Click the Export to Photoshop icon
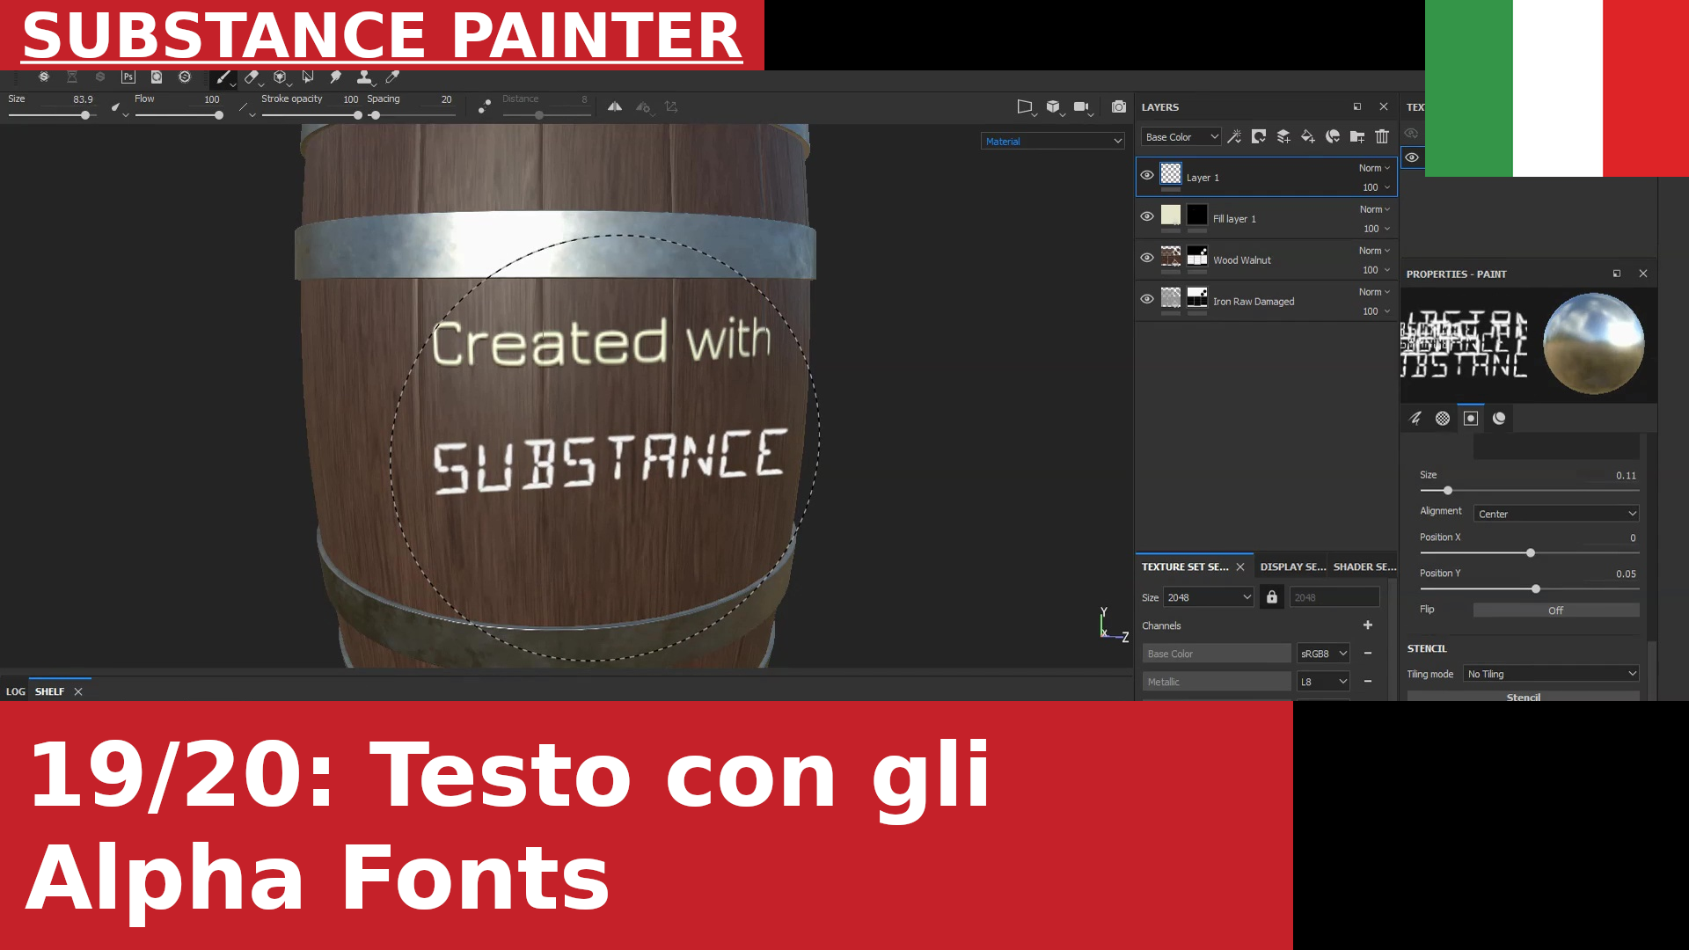 128,77
